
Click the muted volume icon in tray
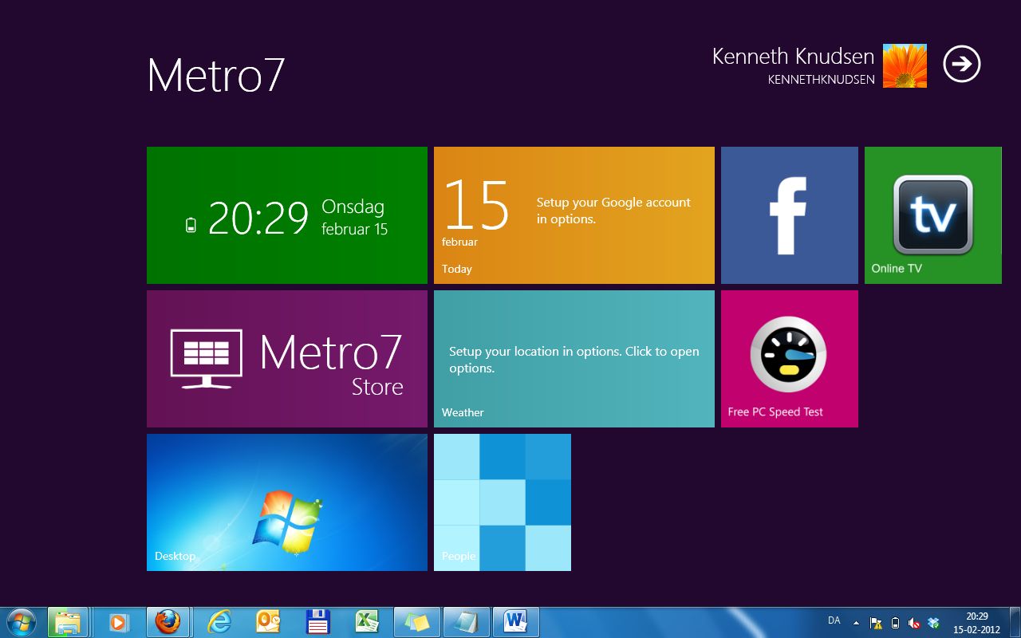913,623
